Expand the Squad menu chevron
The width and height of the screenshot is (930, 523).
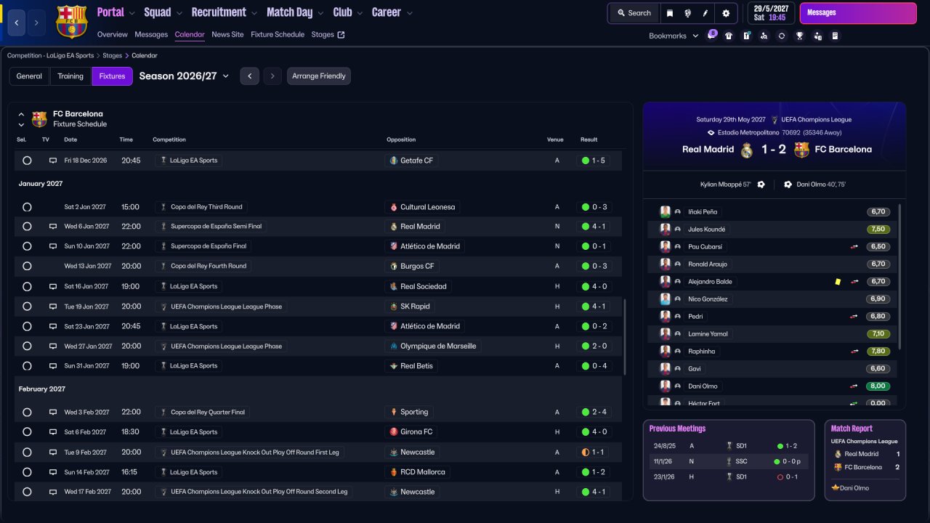click(179, 13)
